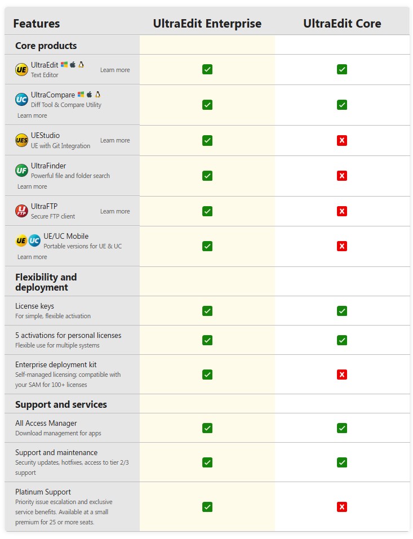
Task: Click the red X for UltraFTP under Core
Action: [x=342, y=211]
